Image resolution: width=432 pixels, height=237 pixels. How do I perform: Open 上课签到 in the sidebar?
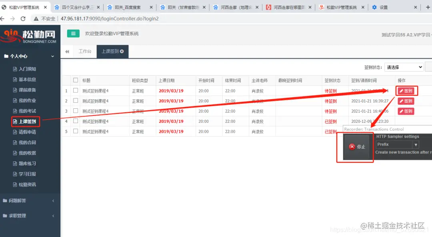pyautogui.click(x=25, y=121)
